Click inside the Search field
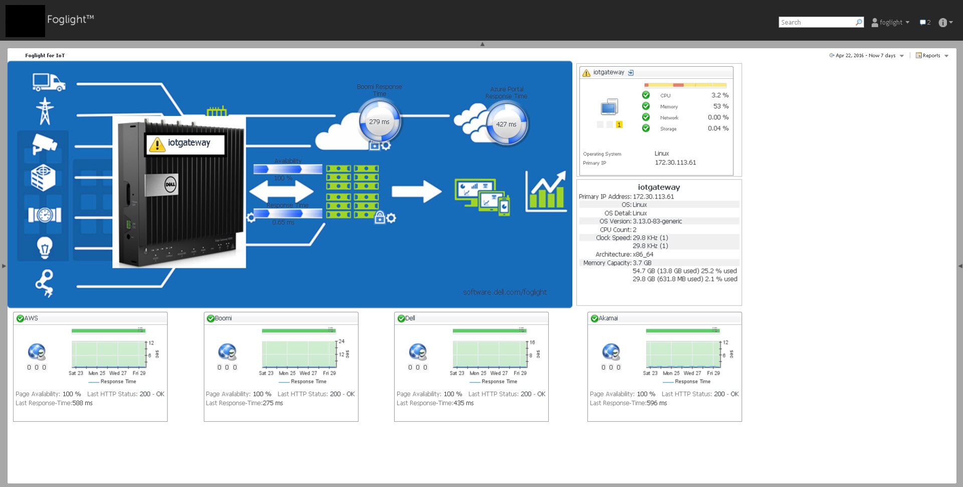Image resolution: width=963 pixels, height=487 pixels. [x=817, y=22]
